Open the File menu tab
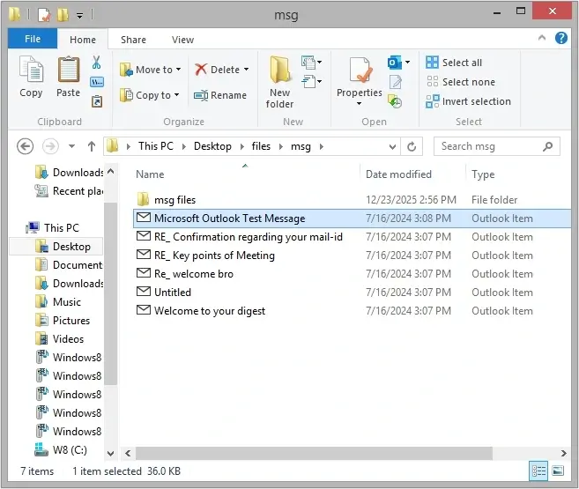The image size is (579, 489). [x=33, y=39]
